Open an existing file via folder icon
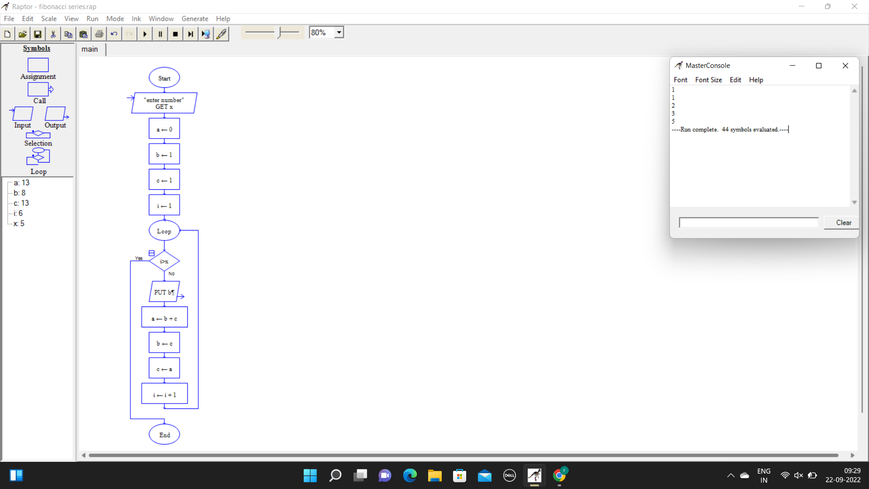Image resolution: width=869 pixels, height=489 pixels. pyautogui.click(x=23, y=34)
